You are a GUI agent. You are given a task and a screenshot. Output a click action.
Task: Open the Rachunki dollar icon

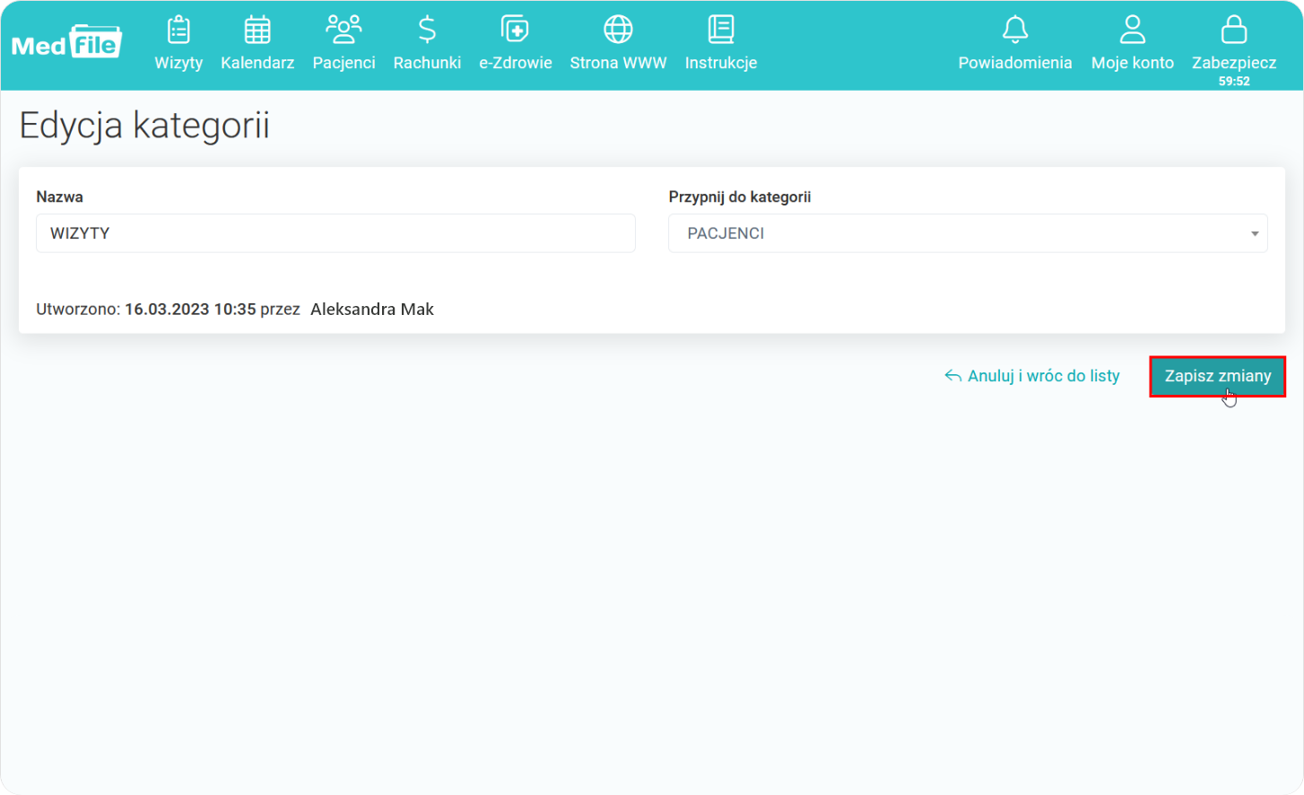(x=427, y=30)
